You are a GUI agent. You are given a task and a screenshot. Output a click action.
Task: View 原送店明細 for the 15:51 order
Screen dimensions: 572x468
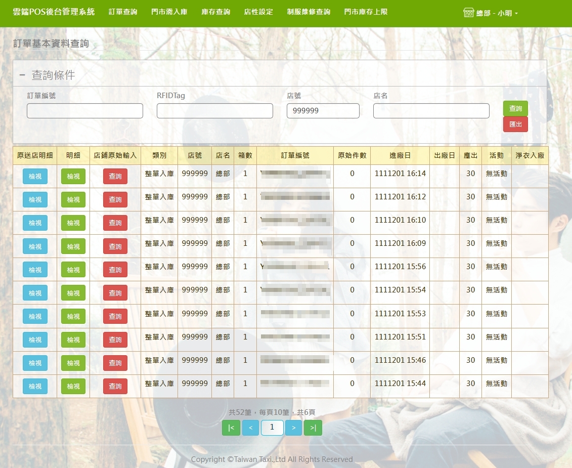(35, 340)
